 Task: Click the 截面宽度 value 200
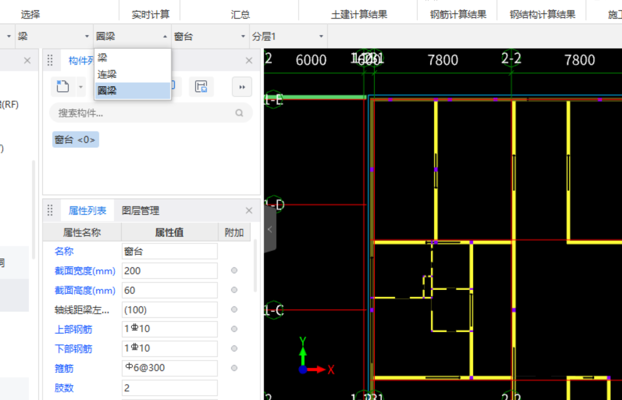click(170, 271)
